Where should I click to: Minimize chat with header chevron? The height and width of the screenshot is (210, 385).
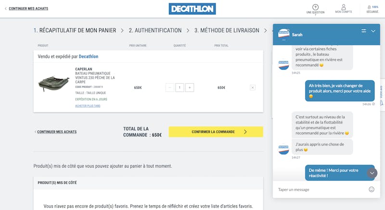click(373, 31)
